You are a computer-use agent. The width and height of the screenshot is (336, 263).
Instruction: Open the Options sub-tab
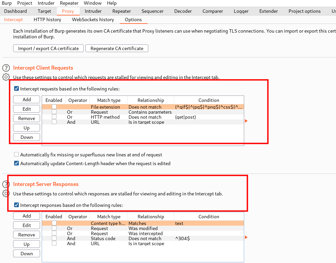133,20
